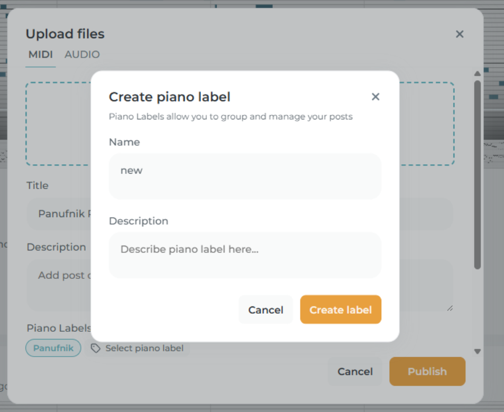Screen dimensions: 504x412
Task: Click the Name input field containing 'new'
Action: click(x=245, y=176)
